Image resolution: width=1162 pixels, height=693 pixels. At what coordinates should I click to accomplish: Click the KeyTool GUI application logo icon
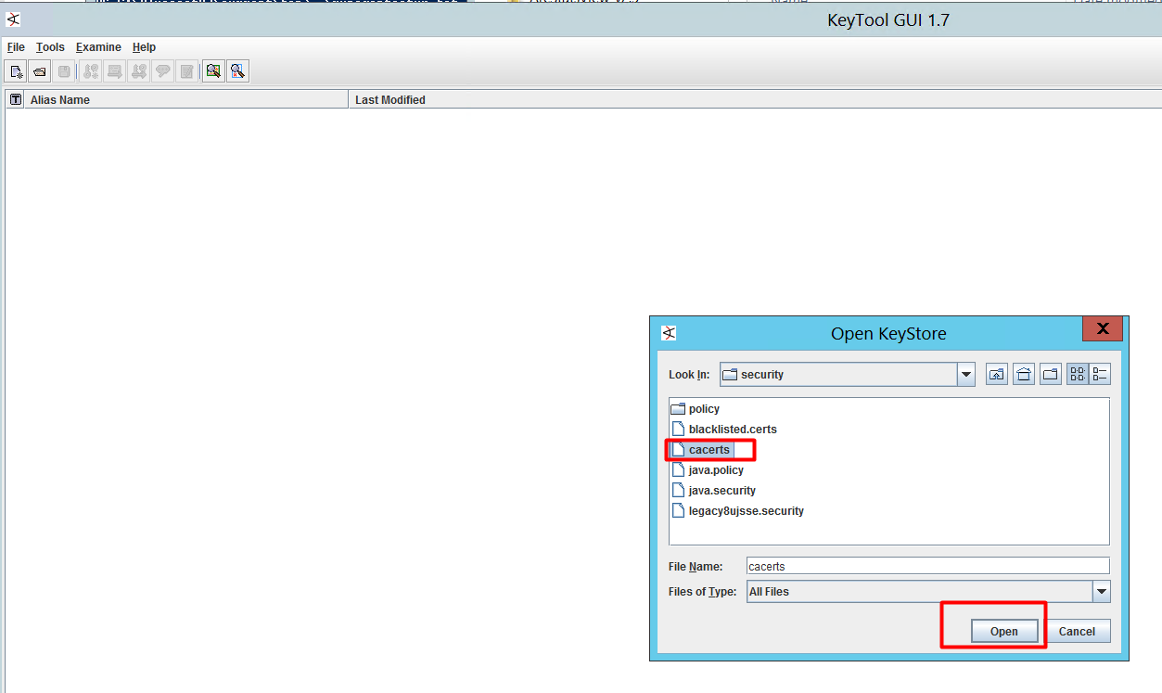point(13,19)
